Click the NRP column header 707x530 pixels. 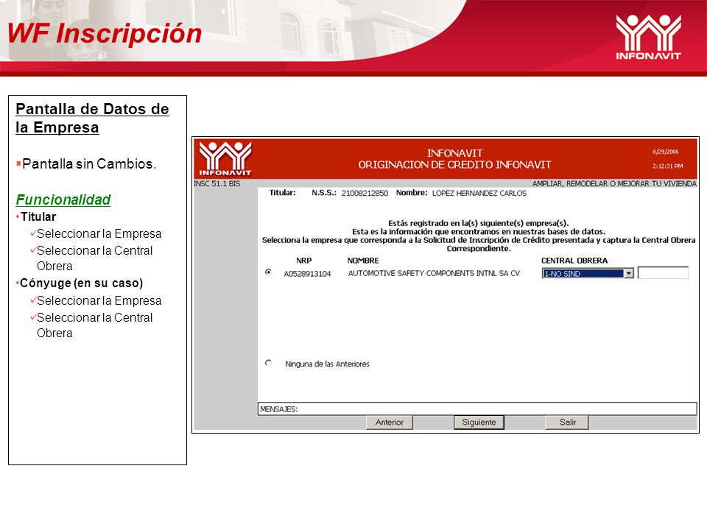(x=303, y=261)
